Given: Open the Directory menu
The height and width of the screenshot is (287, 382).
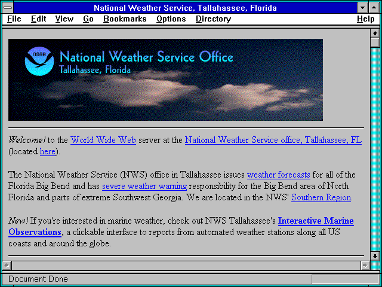Looking at the screenshot, I should pos(214,19).
